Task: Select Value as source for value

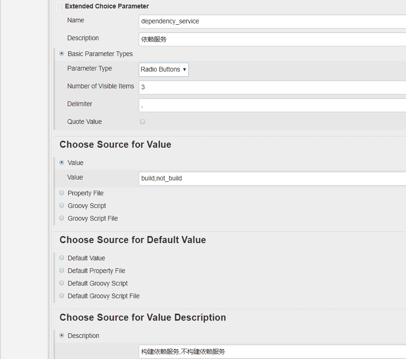Action: (x=62, y=163)
